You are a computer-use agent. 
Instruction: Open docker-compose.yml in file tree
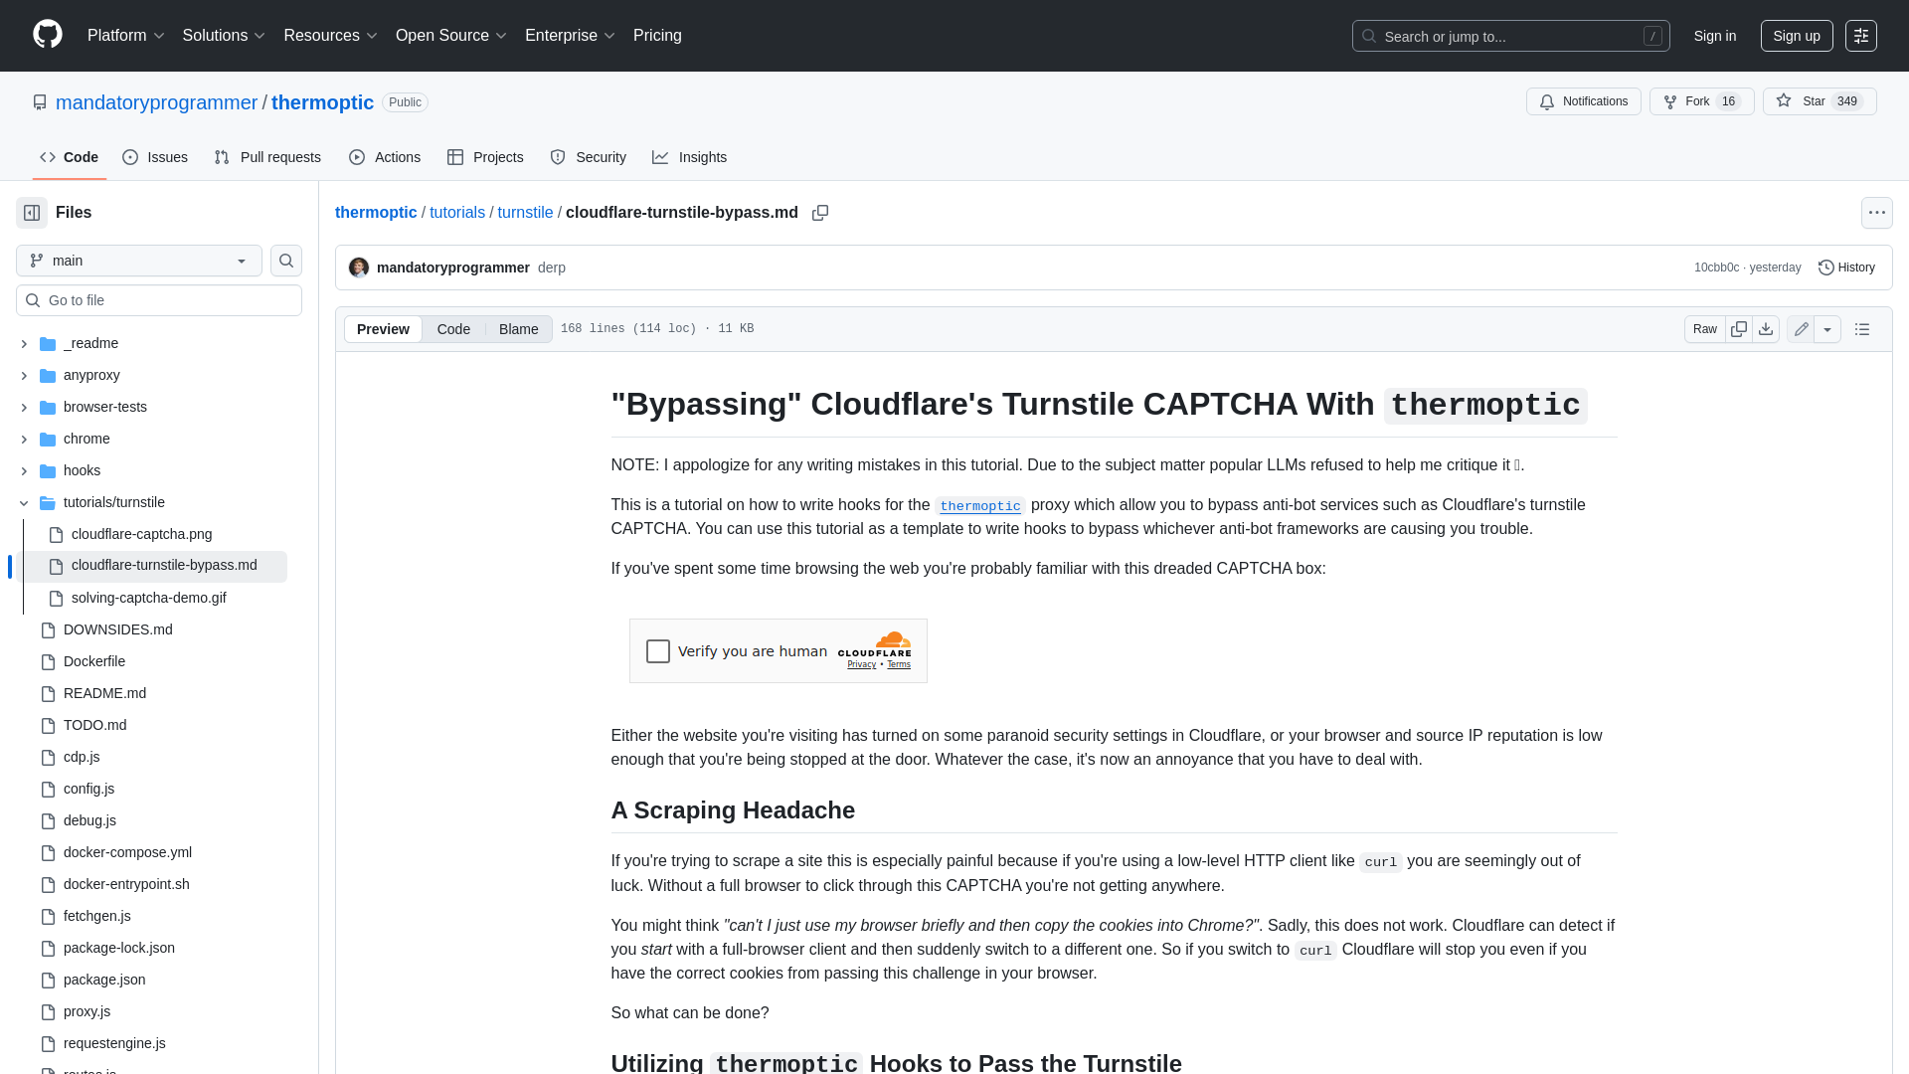127,853
